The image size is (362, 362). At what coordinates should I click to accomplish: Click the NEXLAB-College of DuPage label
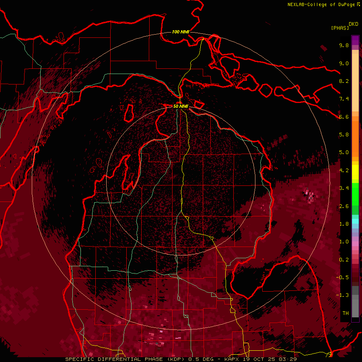point(323,4)
